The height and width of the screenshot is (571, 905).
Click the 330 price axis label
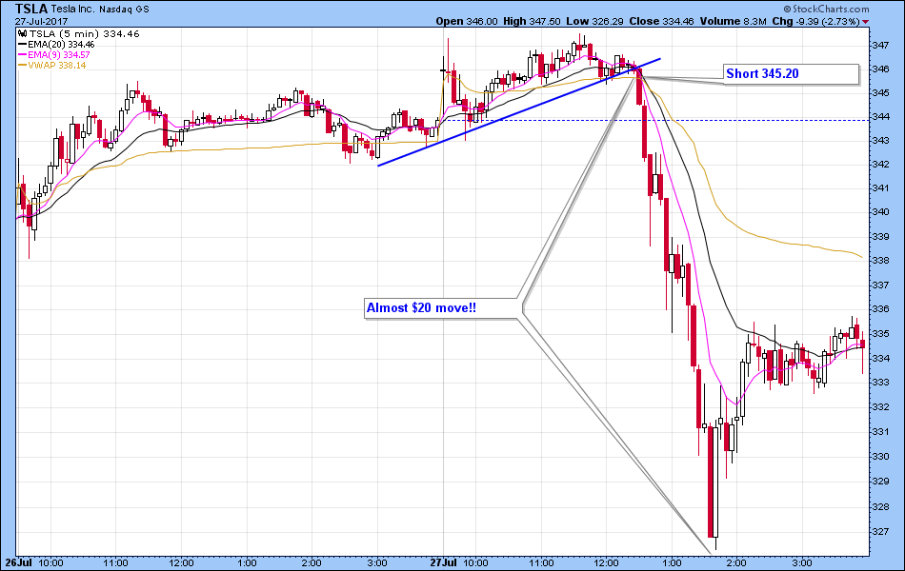[x=880, y=456]
